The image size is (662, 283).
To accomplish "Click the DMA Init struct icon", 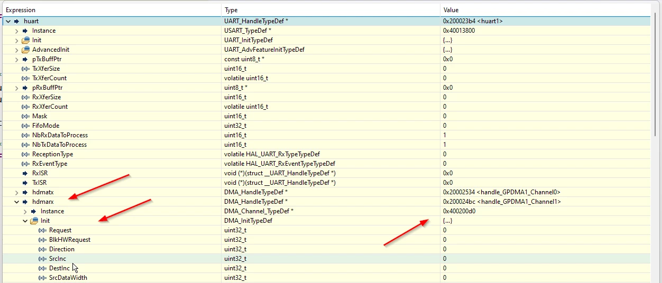I will 34,221.
